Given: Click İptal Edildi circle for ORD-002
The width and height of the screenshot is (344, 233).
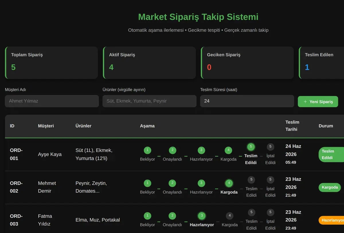Looking at the screenshot, I should pyautogui.click(x=270, y=180).
